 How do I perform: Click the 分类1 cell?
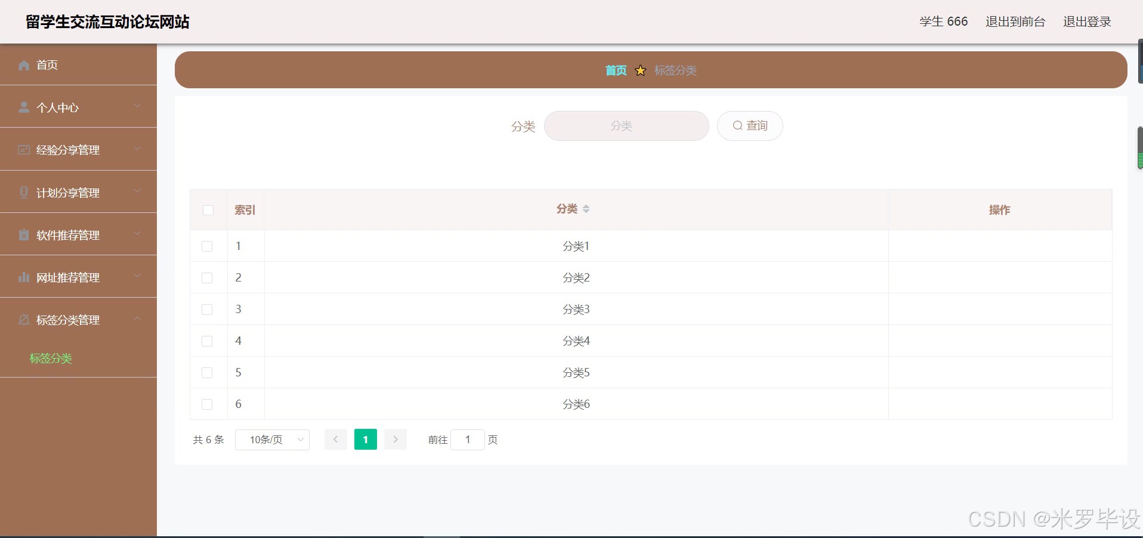576,246
